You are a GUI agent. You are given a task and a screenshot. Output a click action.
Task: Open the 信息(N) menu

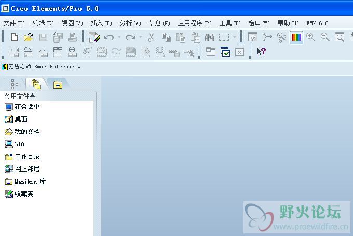pos(159,23)
